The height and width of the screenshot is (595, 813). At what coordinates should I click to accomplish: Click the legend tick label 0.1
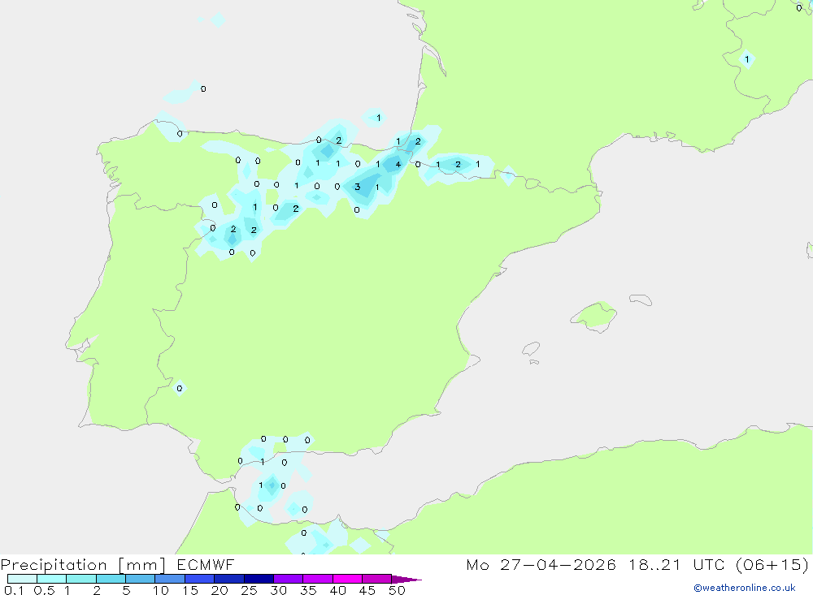pyautogui.click(x=14, y=590)
